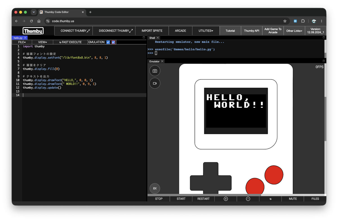This screenshot has width=338, height=221.
Task: Open emulator FILES button
Action: click(x=315, y=199)
